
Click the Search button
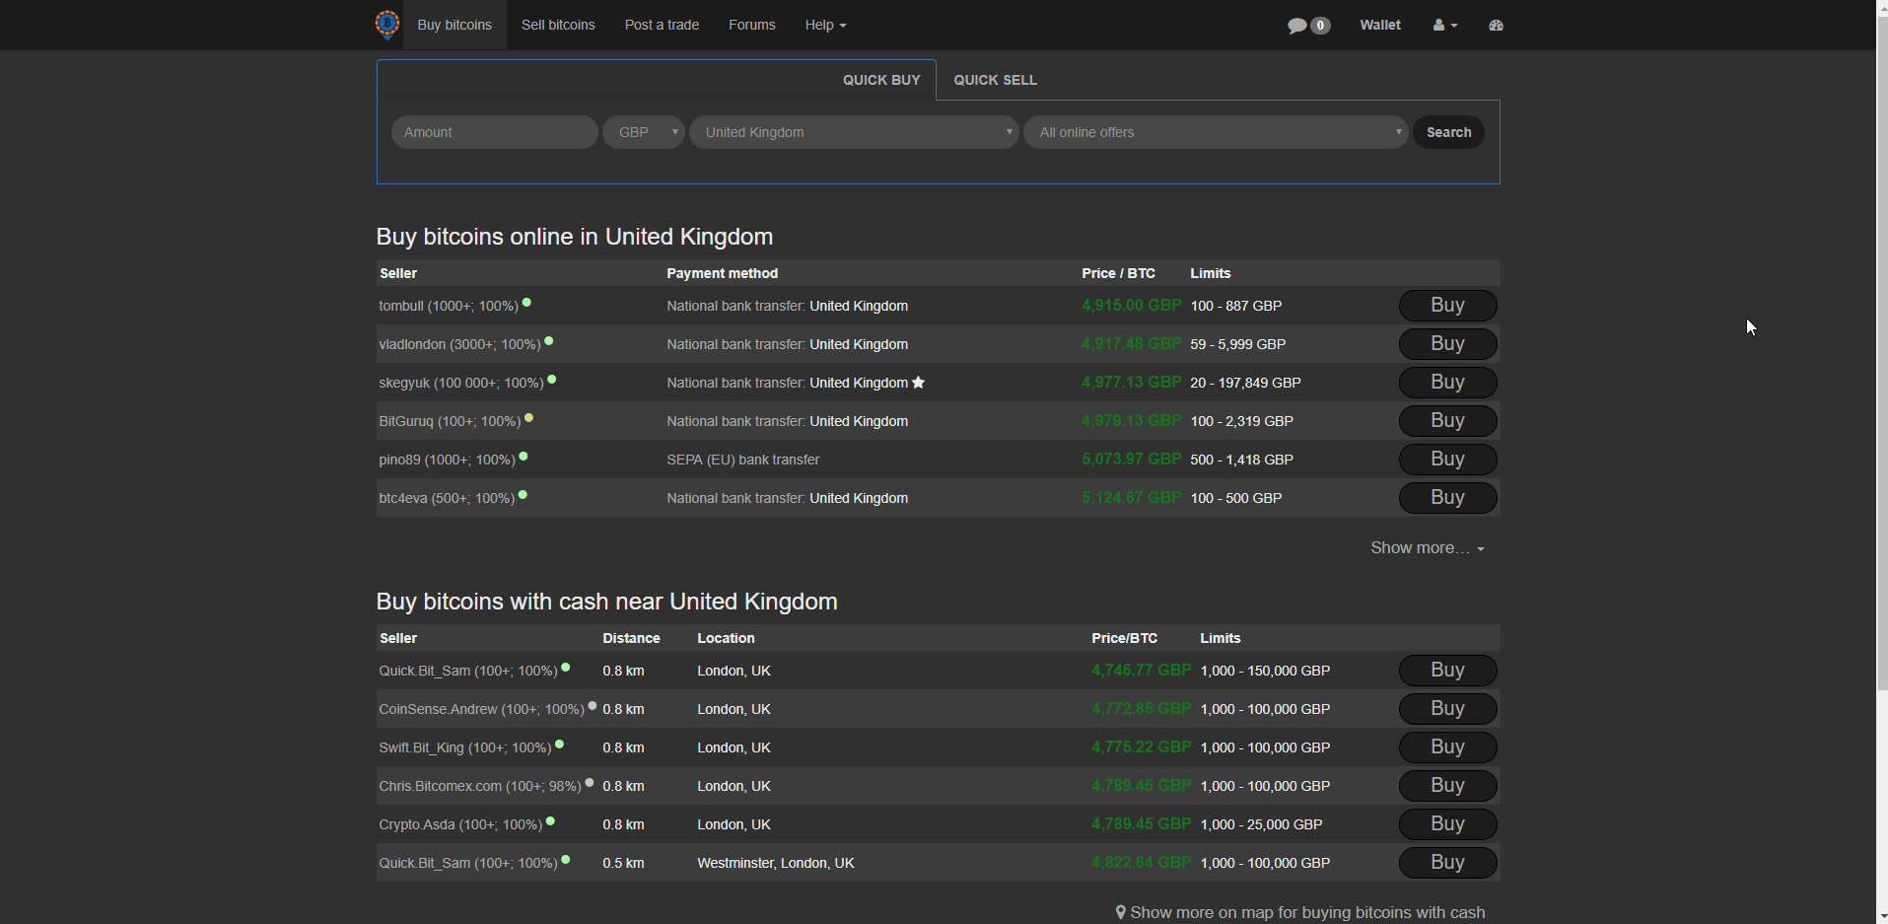pos(1448,132)
